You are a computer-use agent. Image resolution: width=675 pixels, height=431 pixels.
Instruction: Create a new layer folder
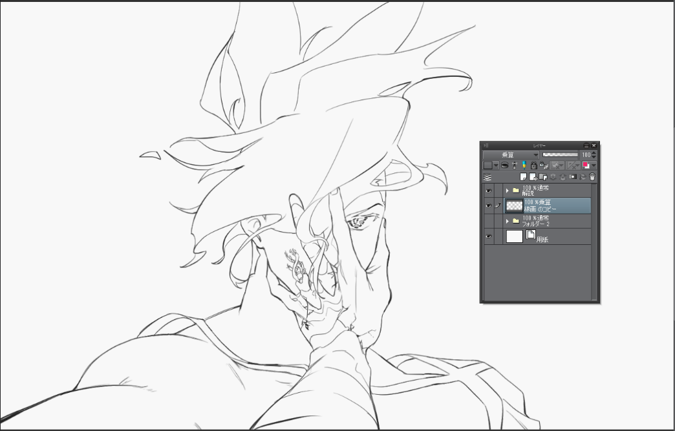tap(543, 176)
